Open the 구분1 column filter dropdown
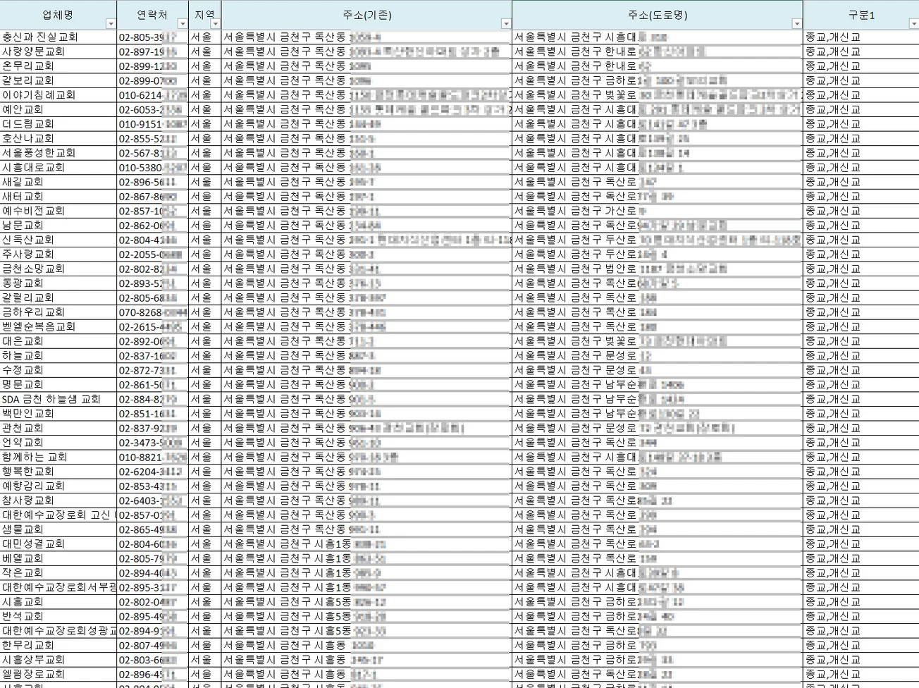 913,24
